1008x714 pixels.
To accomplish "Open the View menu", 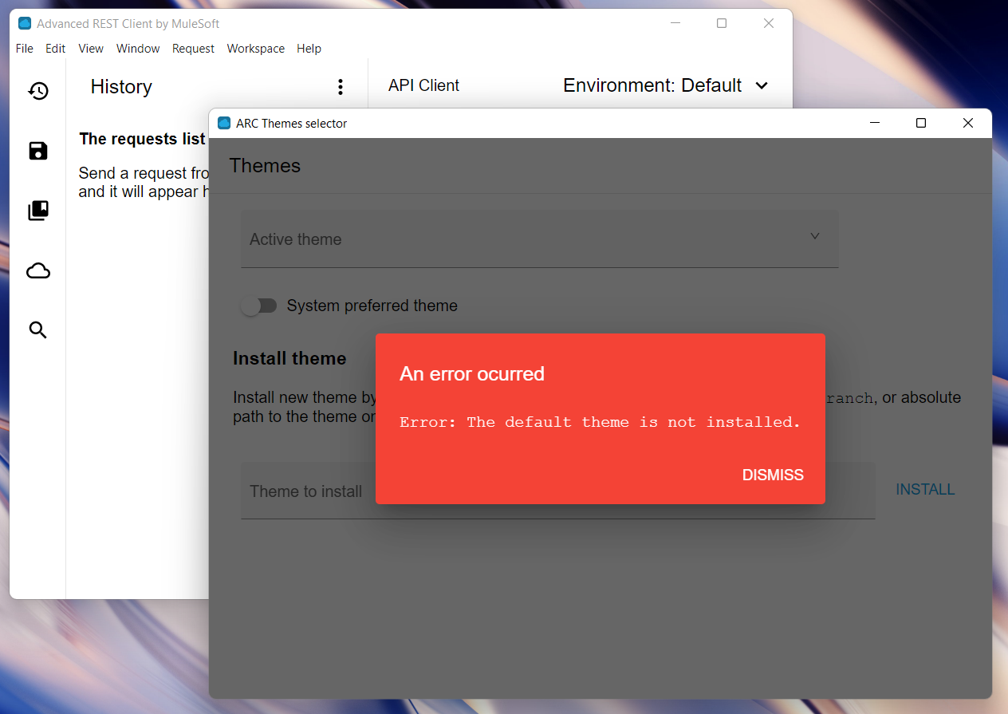I will [90, 49].
